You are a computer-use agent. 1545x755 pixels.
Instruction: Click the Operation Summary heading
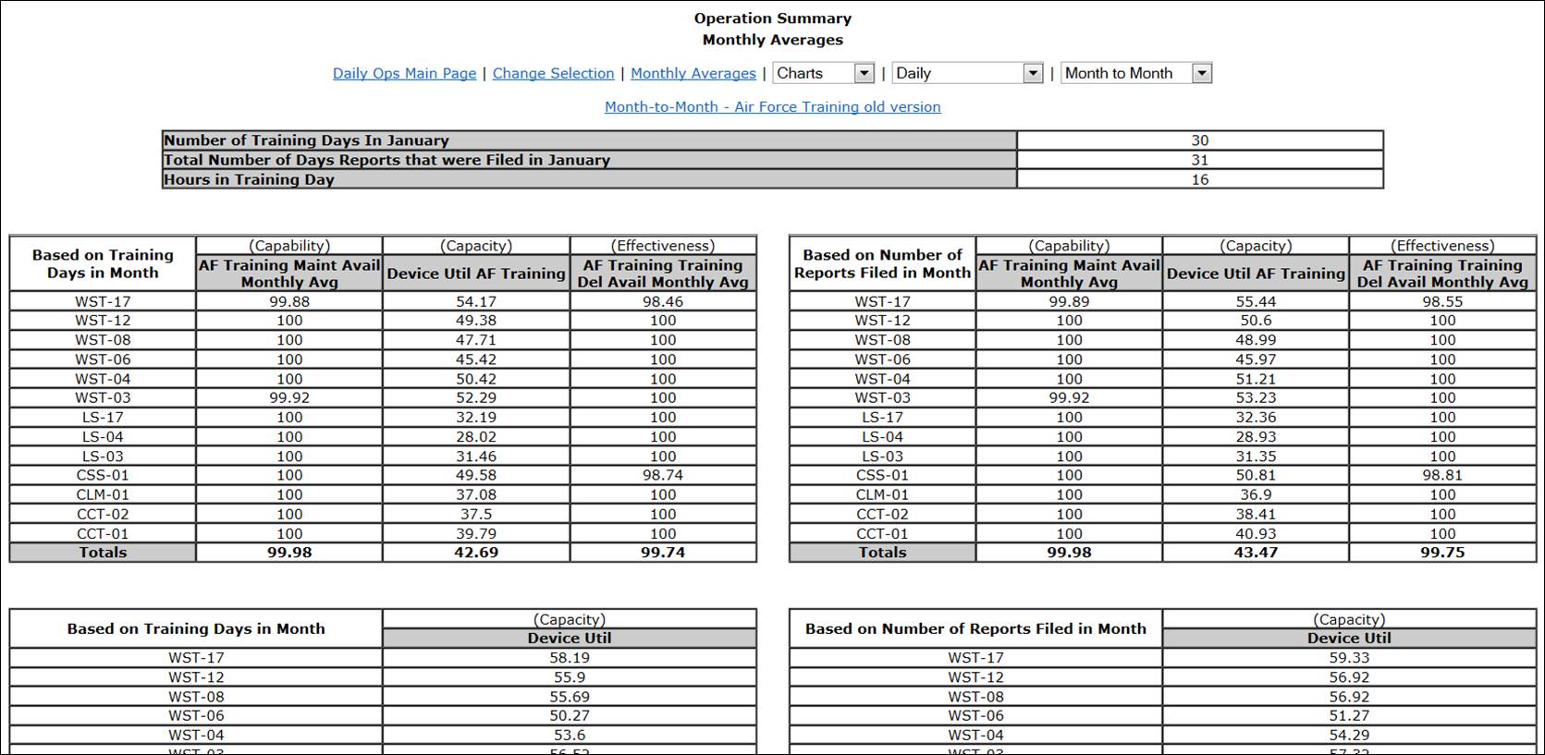click(x=772, y=18)
